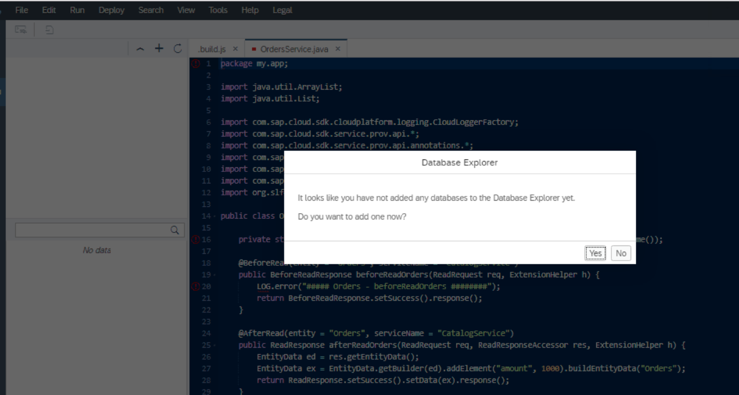Screen dimensions: 739x395
Task: Open the Tools menu
Action: pyautogui.click(x=218, y=10)
